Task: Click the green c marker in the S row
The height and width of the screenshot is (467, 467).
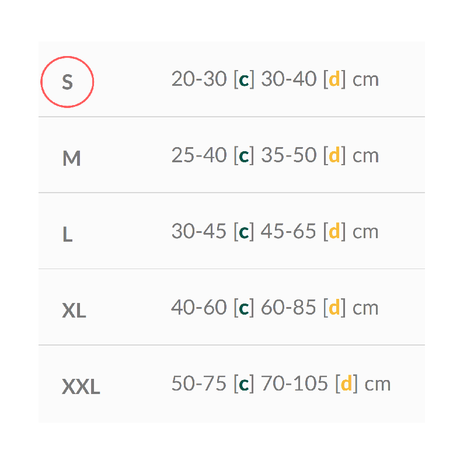Action: 244,79
